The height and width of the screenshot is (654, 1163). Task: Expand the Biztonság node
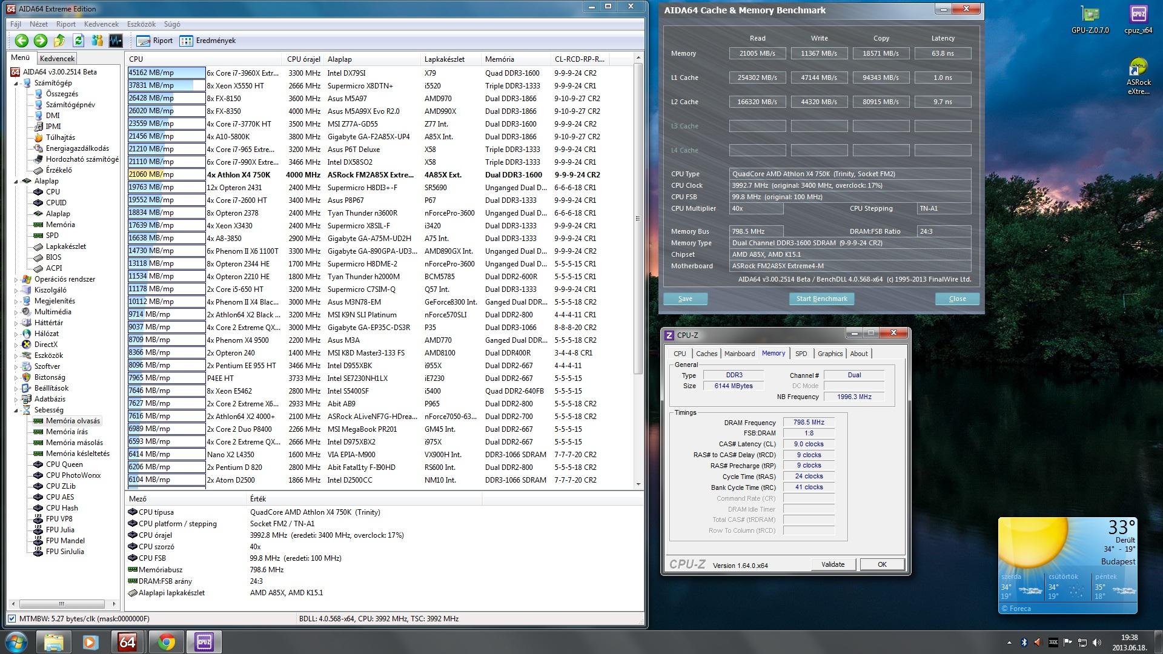(16, 377)
